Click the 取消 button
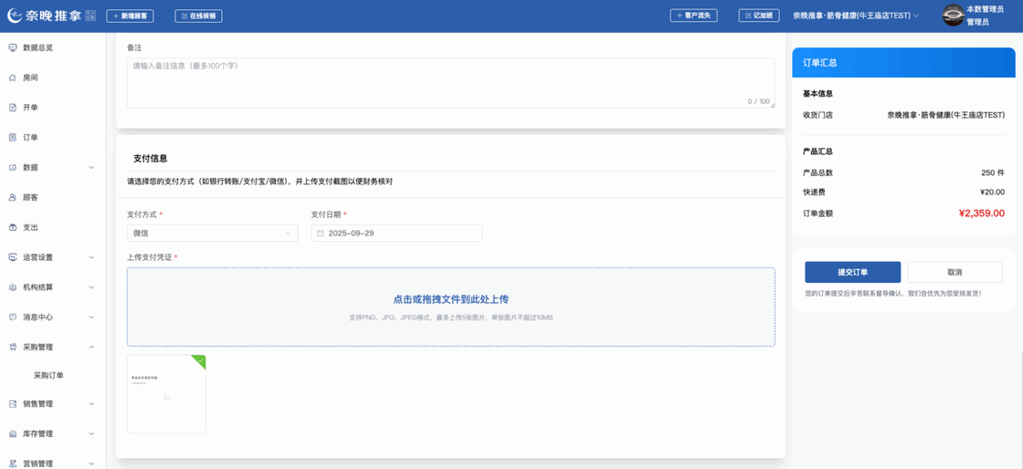1023x469 pixels. coord(954,272)
